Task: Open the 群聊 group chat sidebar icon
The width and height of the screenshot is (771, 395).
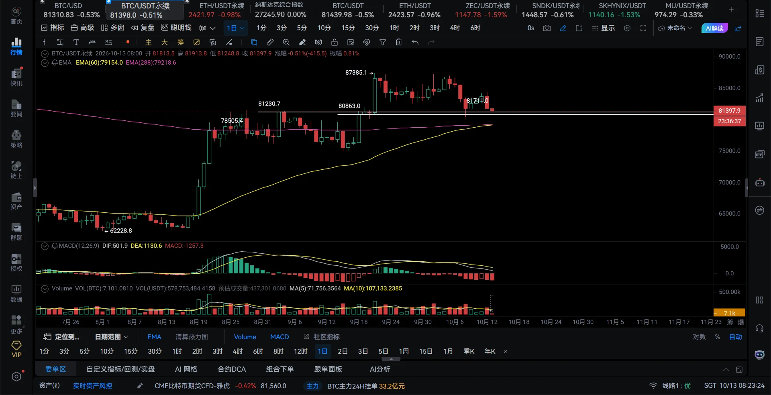Action: pos(16,232)
